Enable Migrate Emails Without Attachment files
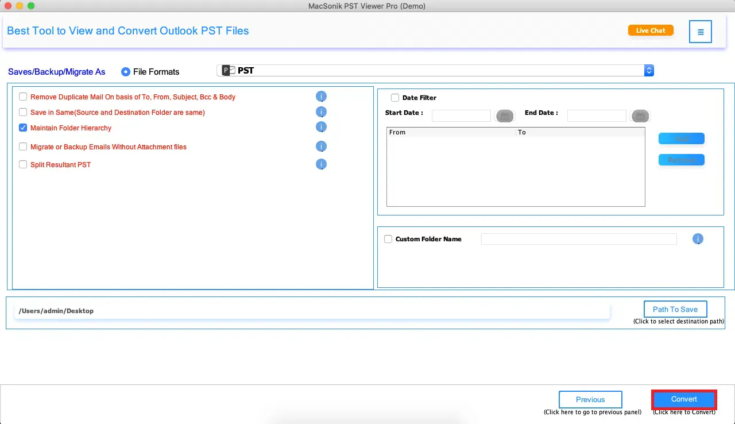The width and height of the screenshot is (735, 424). [x=23, y=147]
